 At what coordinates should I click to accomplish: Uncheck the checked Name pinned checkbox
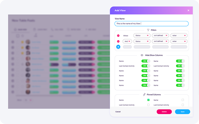(x=148, y=100)
